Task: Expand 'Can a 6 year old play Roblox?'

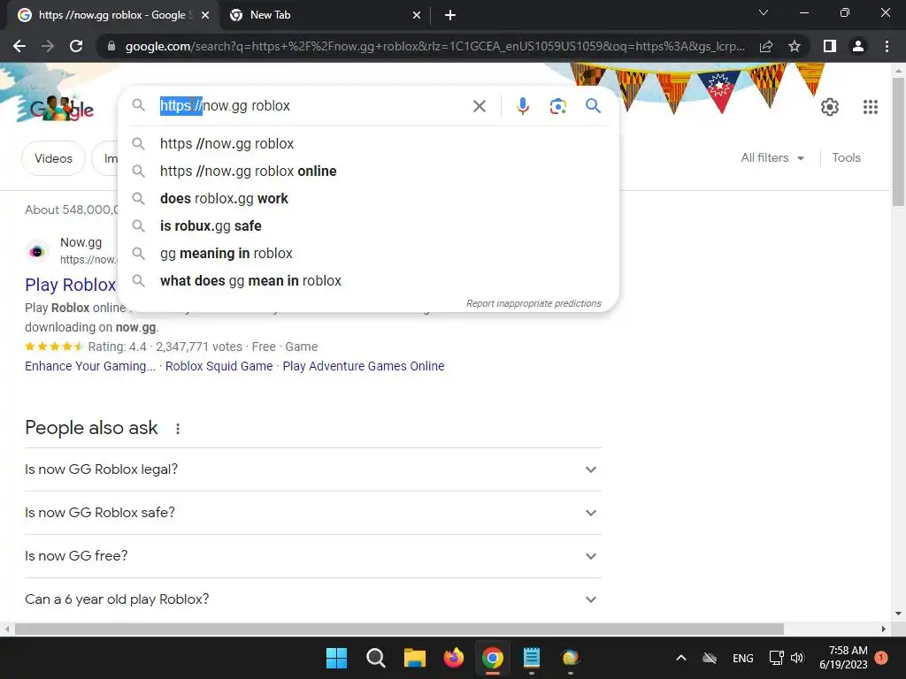Action: pyautogui.click(x=313, y=599)
